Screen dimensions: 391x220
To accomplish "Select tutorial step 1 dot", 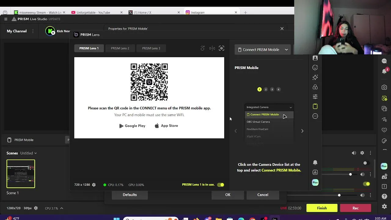I will point(259,89).
